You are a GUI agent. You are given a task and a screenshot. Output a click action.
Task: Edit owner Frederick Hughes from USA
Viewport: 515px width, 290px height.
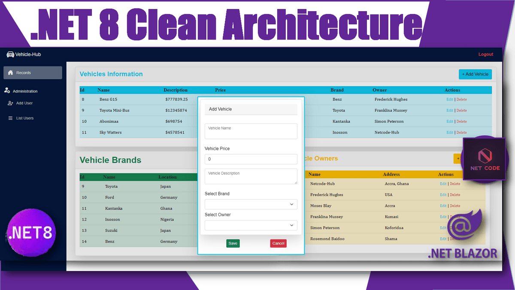pos(443,195)
